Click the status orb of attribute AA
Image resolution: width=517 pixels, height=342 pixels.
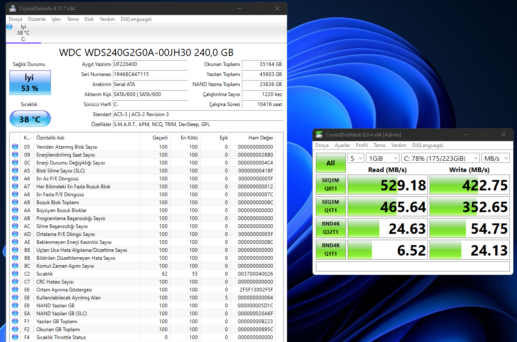tap(15, 210)
